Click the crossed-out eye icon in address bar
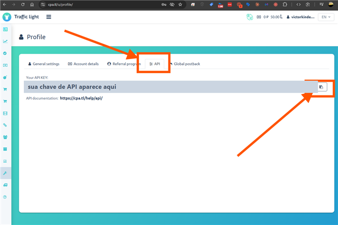 (x=172, y=5)
